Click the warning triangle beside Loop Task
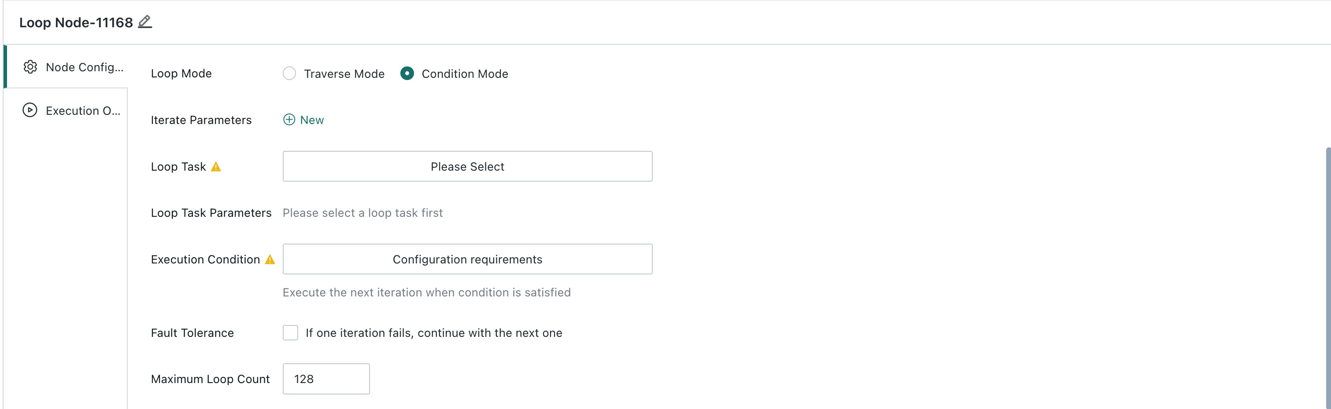 (216, 167)
